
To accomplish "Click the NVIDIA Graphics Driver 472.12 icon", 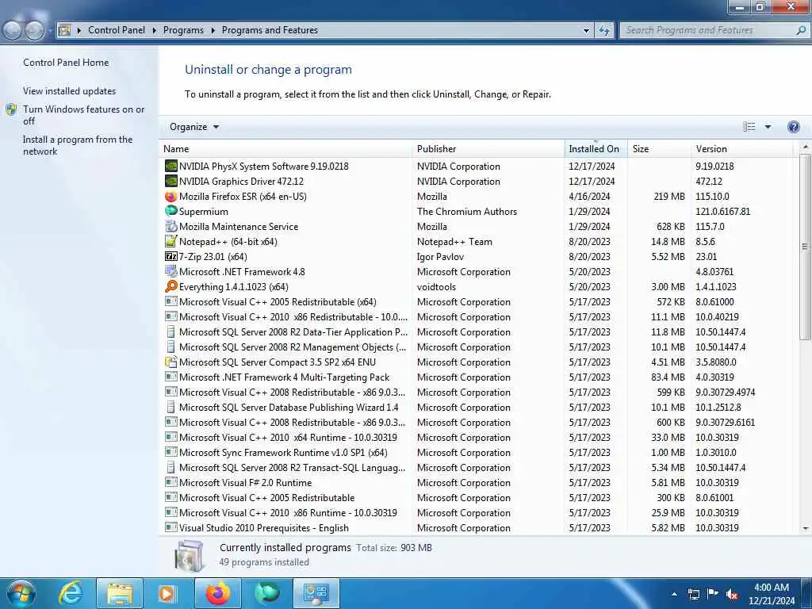I will coord(171,182).
